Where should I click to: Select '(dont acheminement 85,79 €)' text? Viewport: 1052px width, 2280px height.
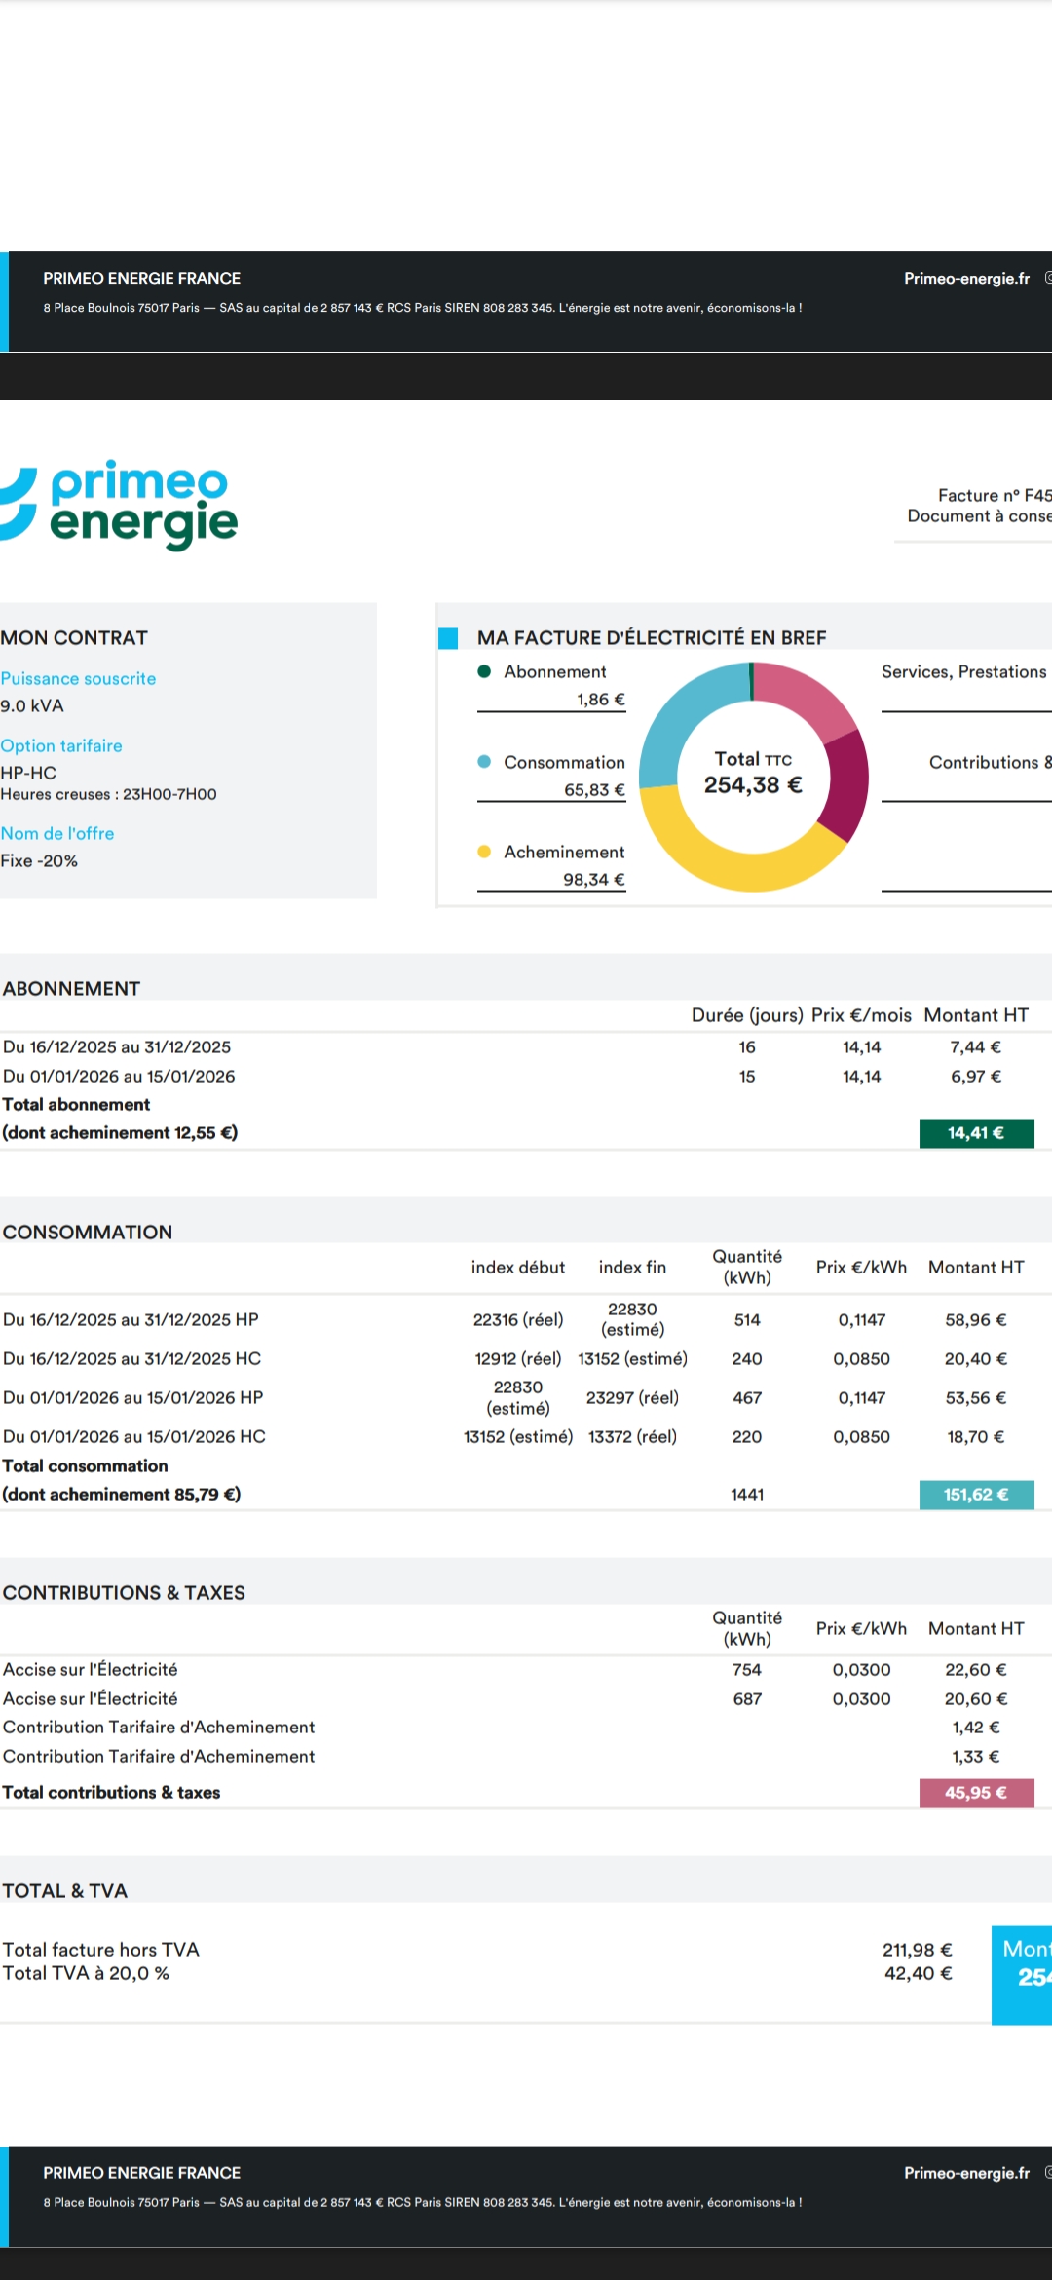[122, 1495]
